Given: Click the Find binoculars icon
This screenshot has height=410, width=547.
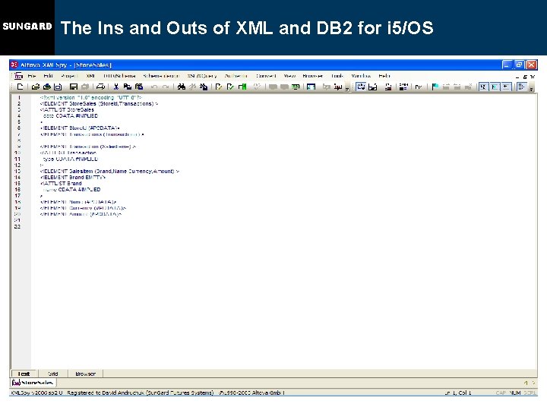Looking at the screenshot, I should click(182, 87).
